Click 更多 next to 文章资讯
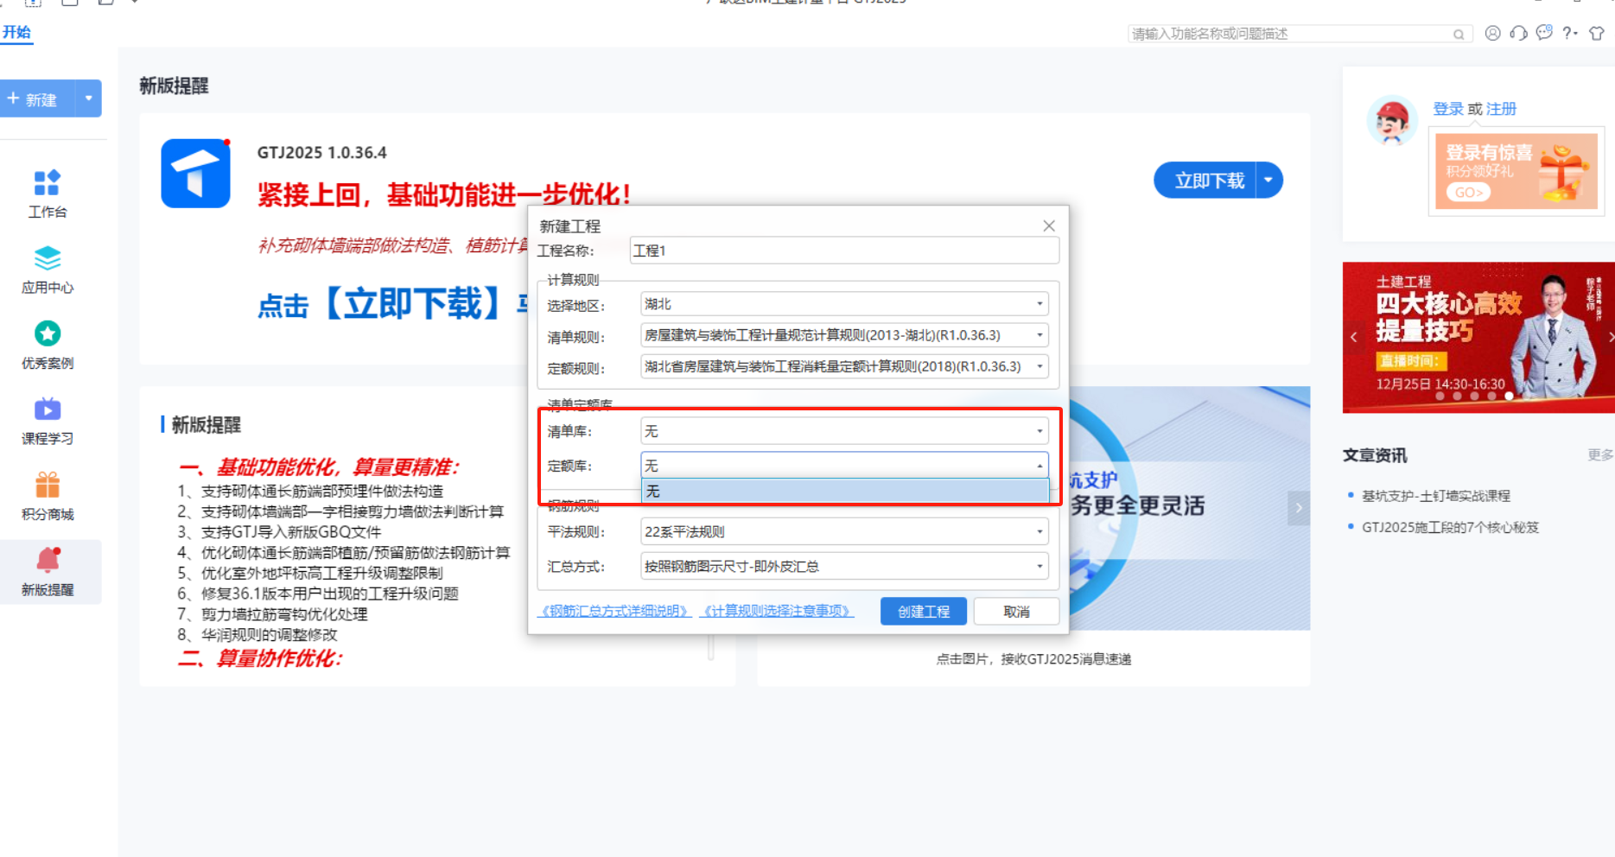The height and width of the screenshot is (857, 1615). (x=1599, y=454)
